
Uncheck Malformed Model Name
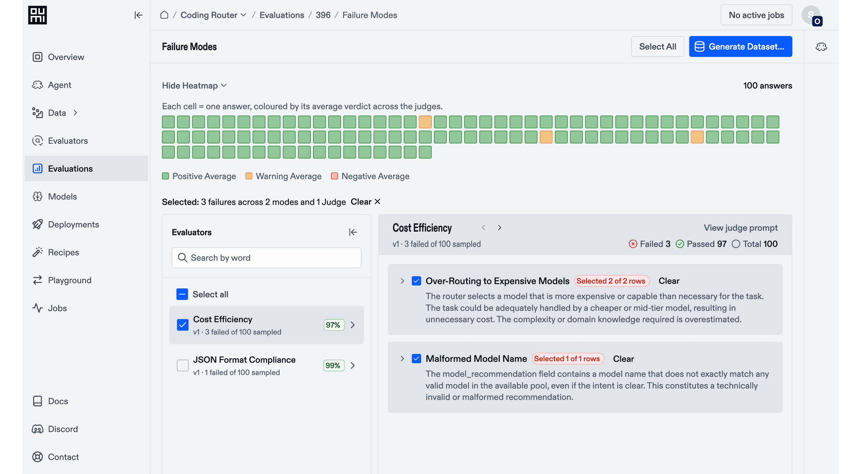coord(416,359)
